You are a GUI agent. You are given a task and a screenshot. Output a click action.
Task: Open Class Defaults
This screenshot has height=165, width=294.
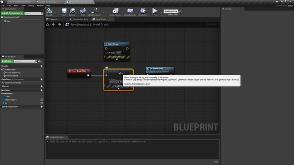130,12
